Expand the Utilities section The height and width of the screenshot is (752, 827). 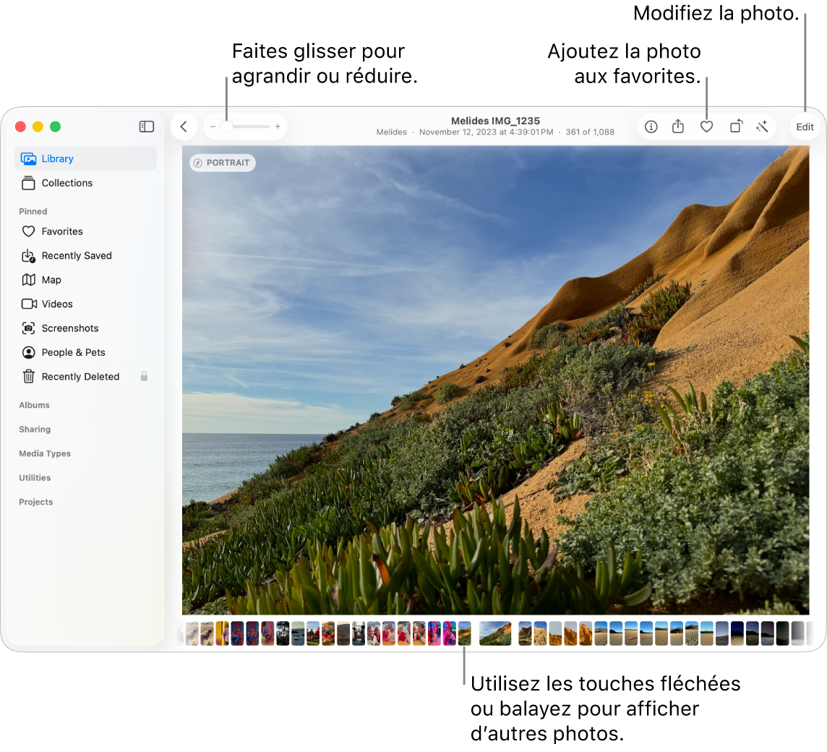pyautogui.click(x=35, y=478)
